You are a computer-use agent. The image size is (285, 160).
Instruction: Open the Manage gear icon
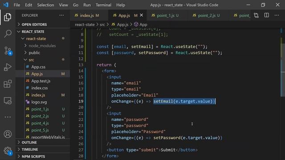(8, 151)
